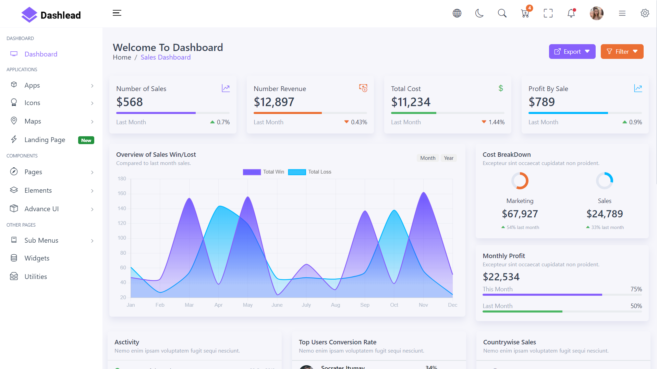Viewport: 657px width, 369px height.
Task: Click the $12,897 revenue value
Action: pos(274,102)
